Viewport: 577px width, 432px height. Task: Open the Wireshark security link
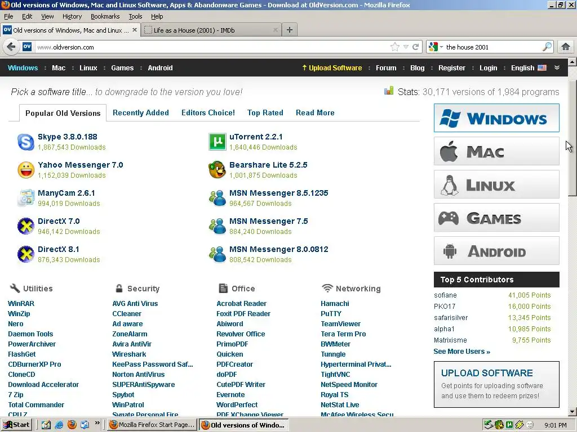pos(129,354)
